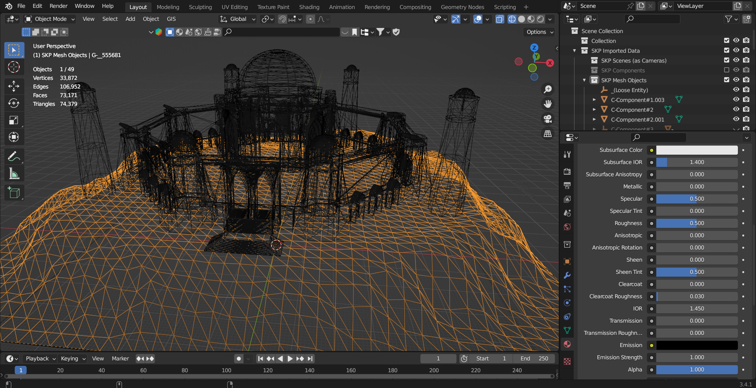
Task: Toggle snapping magnet
Action: click(282, 19)
